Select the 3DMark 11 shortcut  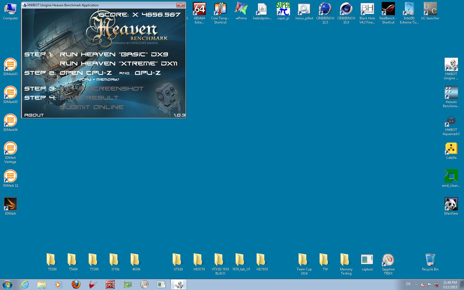tap(10, 178)
